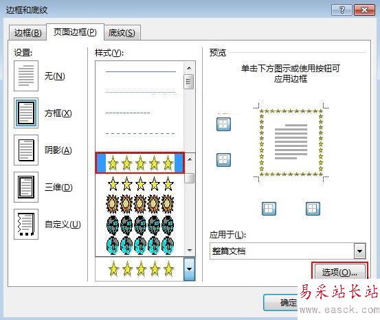Open the 页面边框(P) tab

(x=75, y=32)
